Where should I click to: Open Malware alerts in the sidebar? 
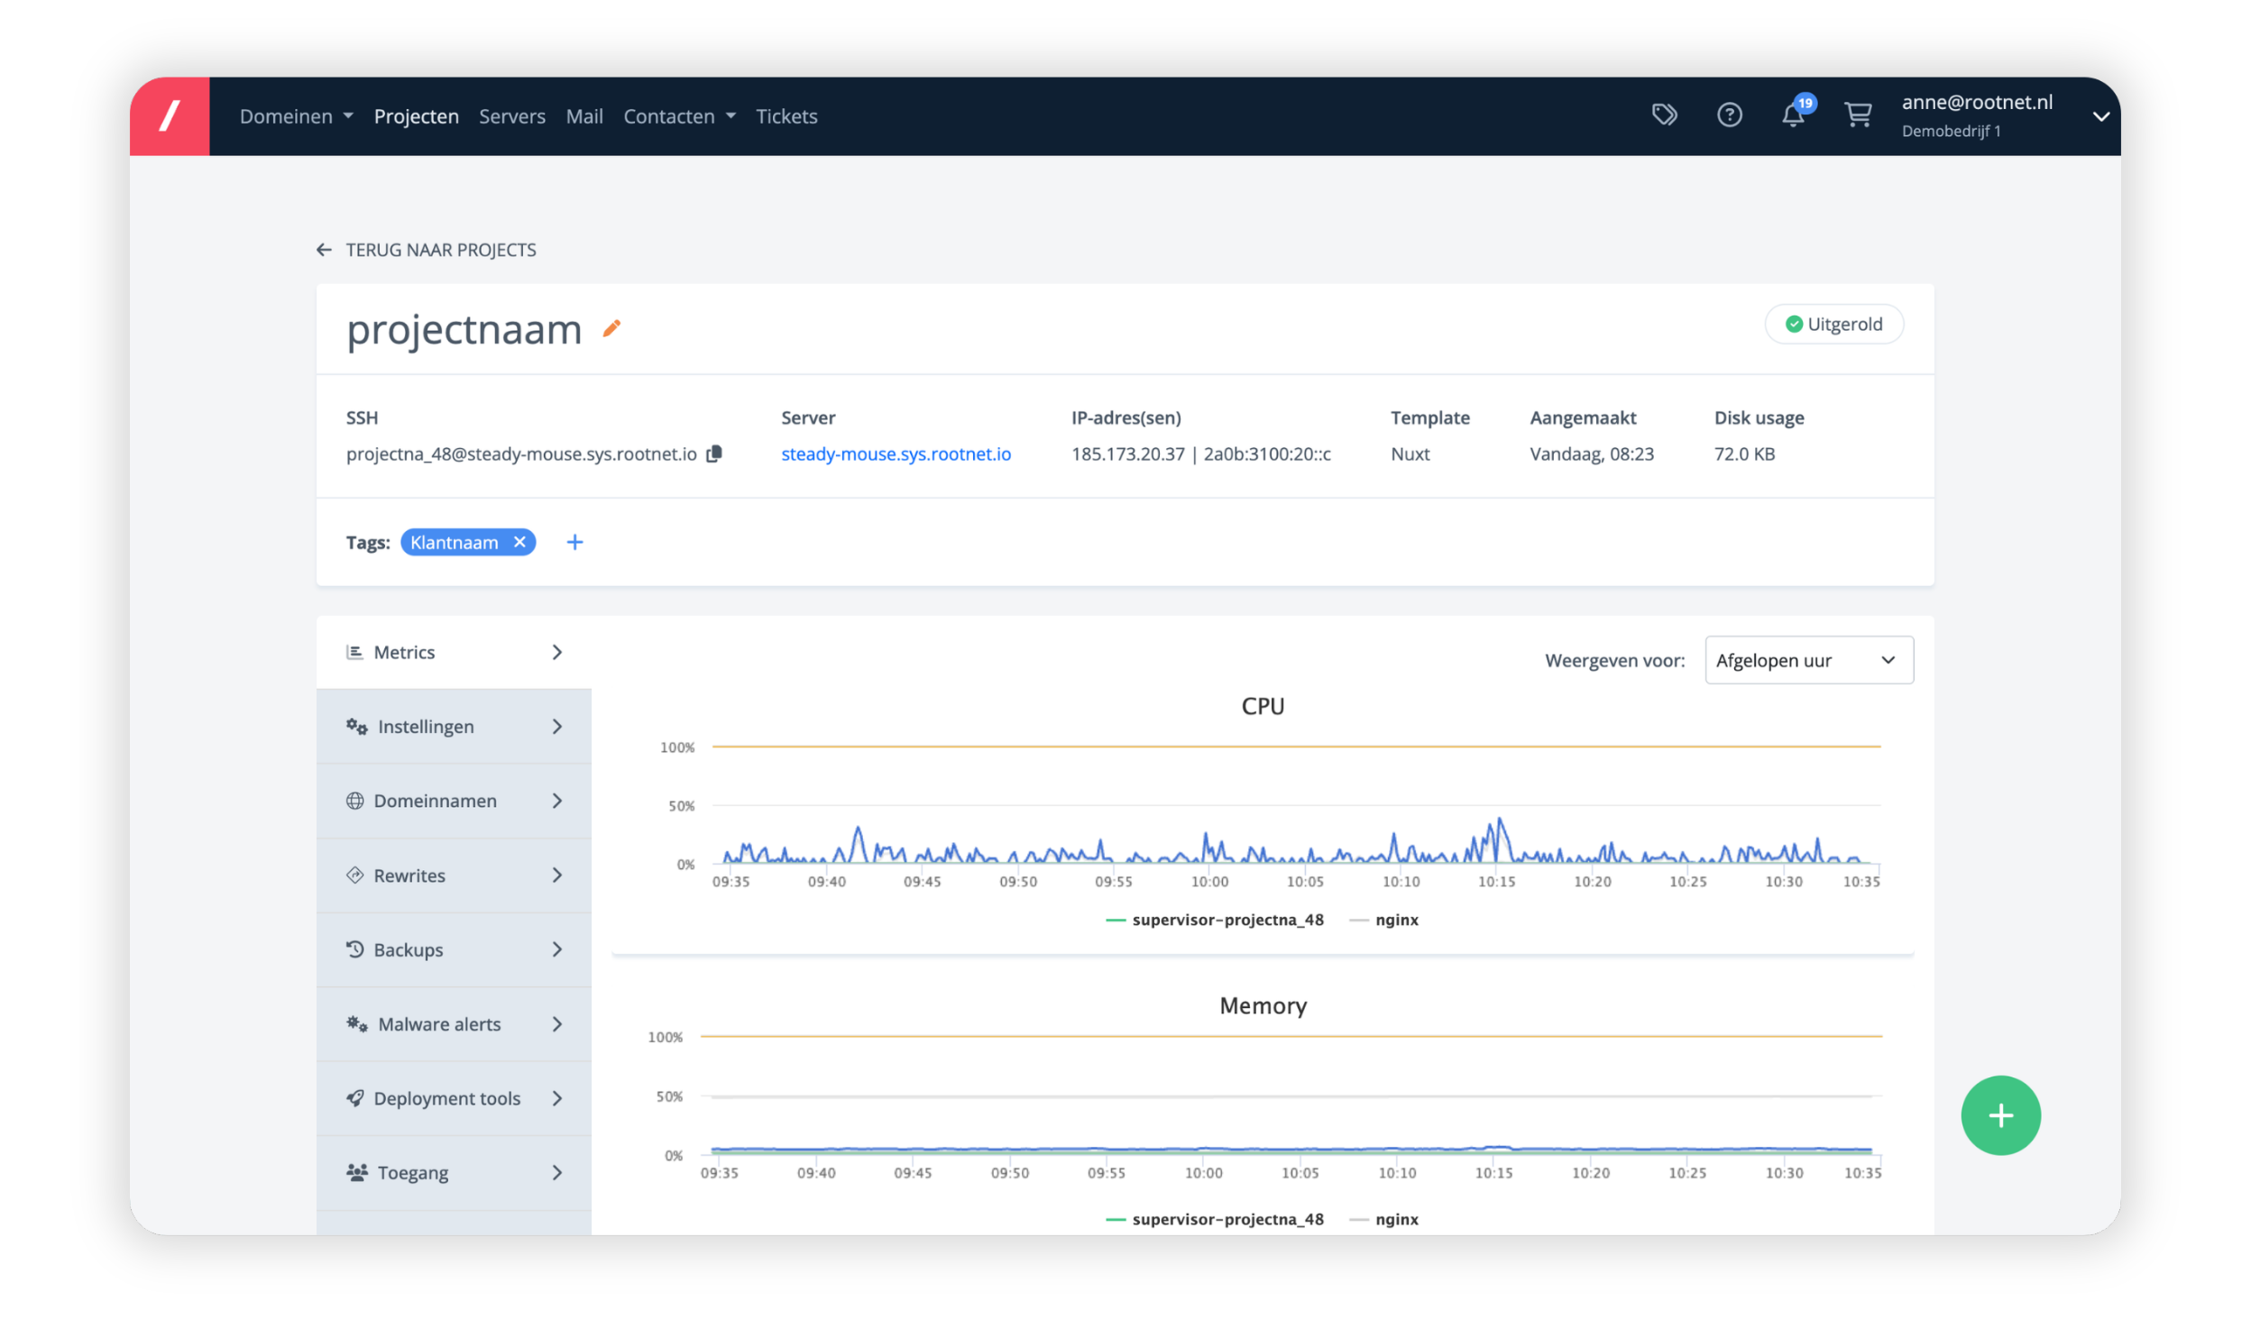tap(438, 1023)
